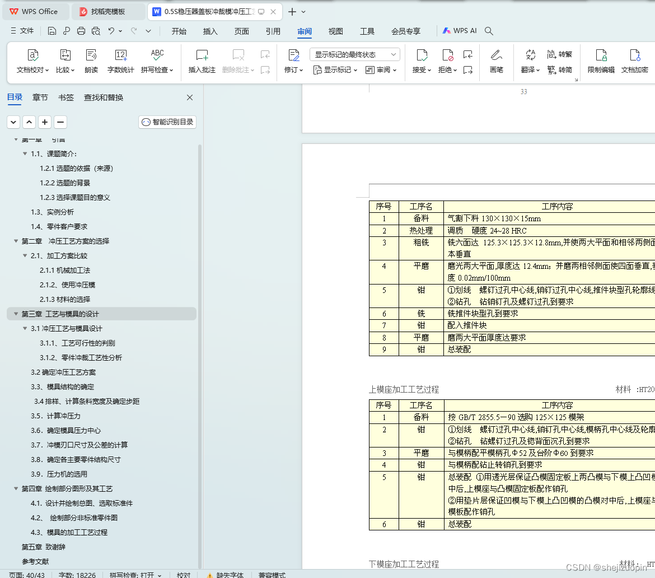The width and height of the screenshot is (655, 578).
Task: Open 查找和替换 pane tab
Action: 104,97
